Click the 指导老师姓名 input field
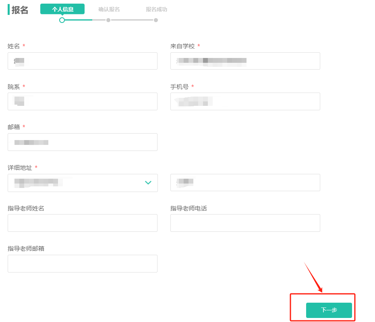The height and width of the screenshot is (322, 375). pos(83,223)
